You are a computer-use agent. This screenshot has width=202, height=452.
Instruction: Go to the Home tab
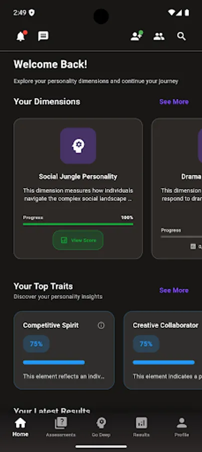(20, 427)
